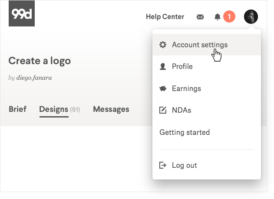
Task: Open Earnings from the user menu
Action: (186, 88)
